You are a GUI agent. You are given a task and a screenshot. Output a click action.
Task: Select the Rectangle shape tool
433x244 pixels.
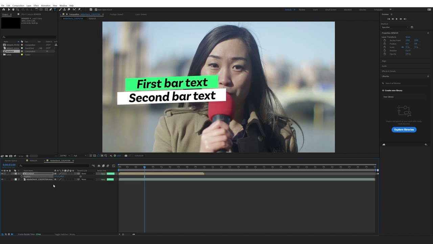pos(46,9)
